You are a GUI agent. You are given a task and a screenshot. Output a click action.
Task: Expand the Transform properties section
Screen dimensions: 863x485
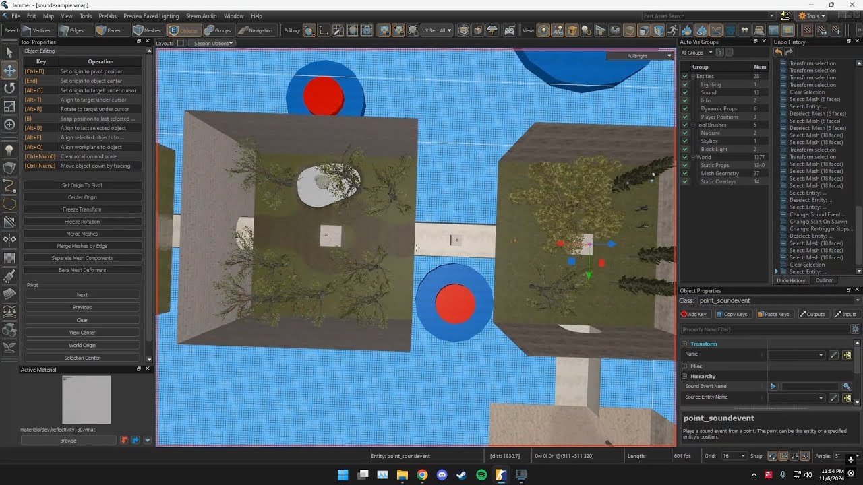point(684,344)
